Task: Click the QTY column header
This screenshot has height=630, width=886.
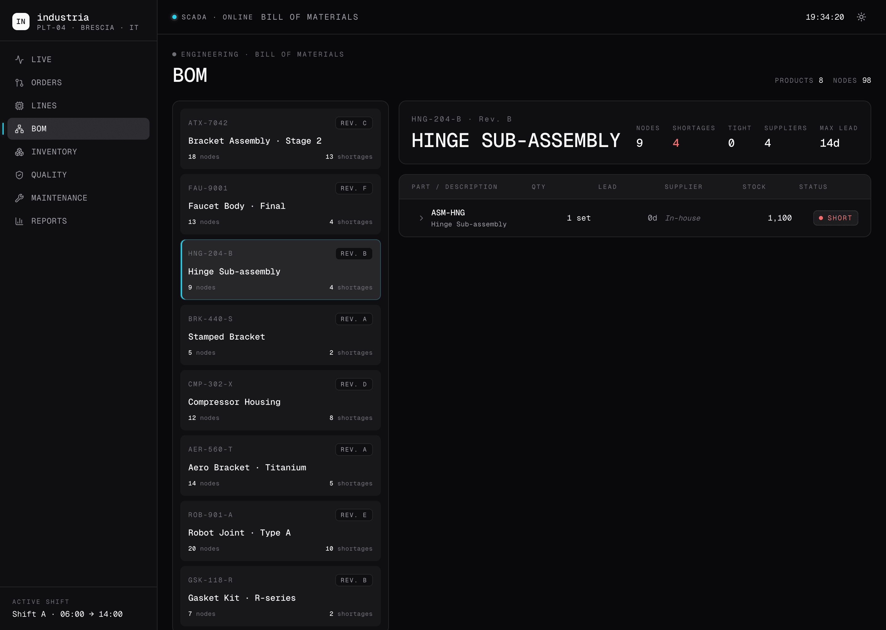Action: [x=539, y=187]
